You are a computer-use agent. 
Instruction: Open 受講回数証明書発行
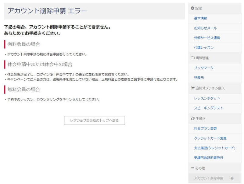click(x=215, y=158)
